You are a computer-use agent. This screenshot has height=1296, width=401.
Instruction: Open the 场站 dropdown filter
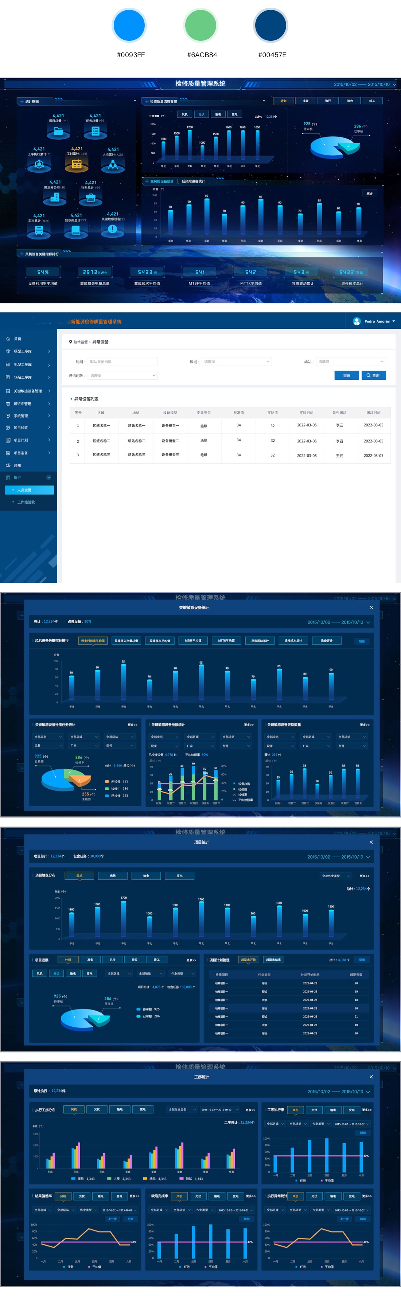pos(351,362)
